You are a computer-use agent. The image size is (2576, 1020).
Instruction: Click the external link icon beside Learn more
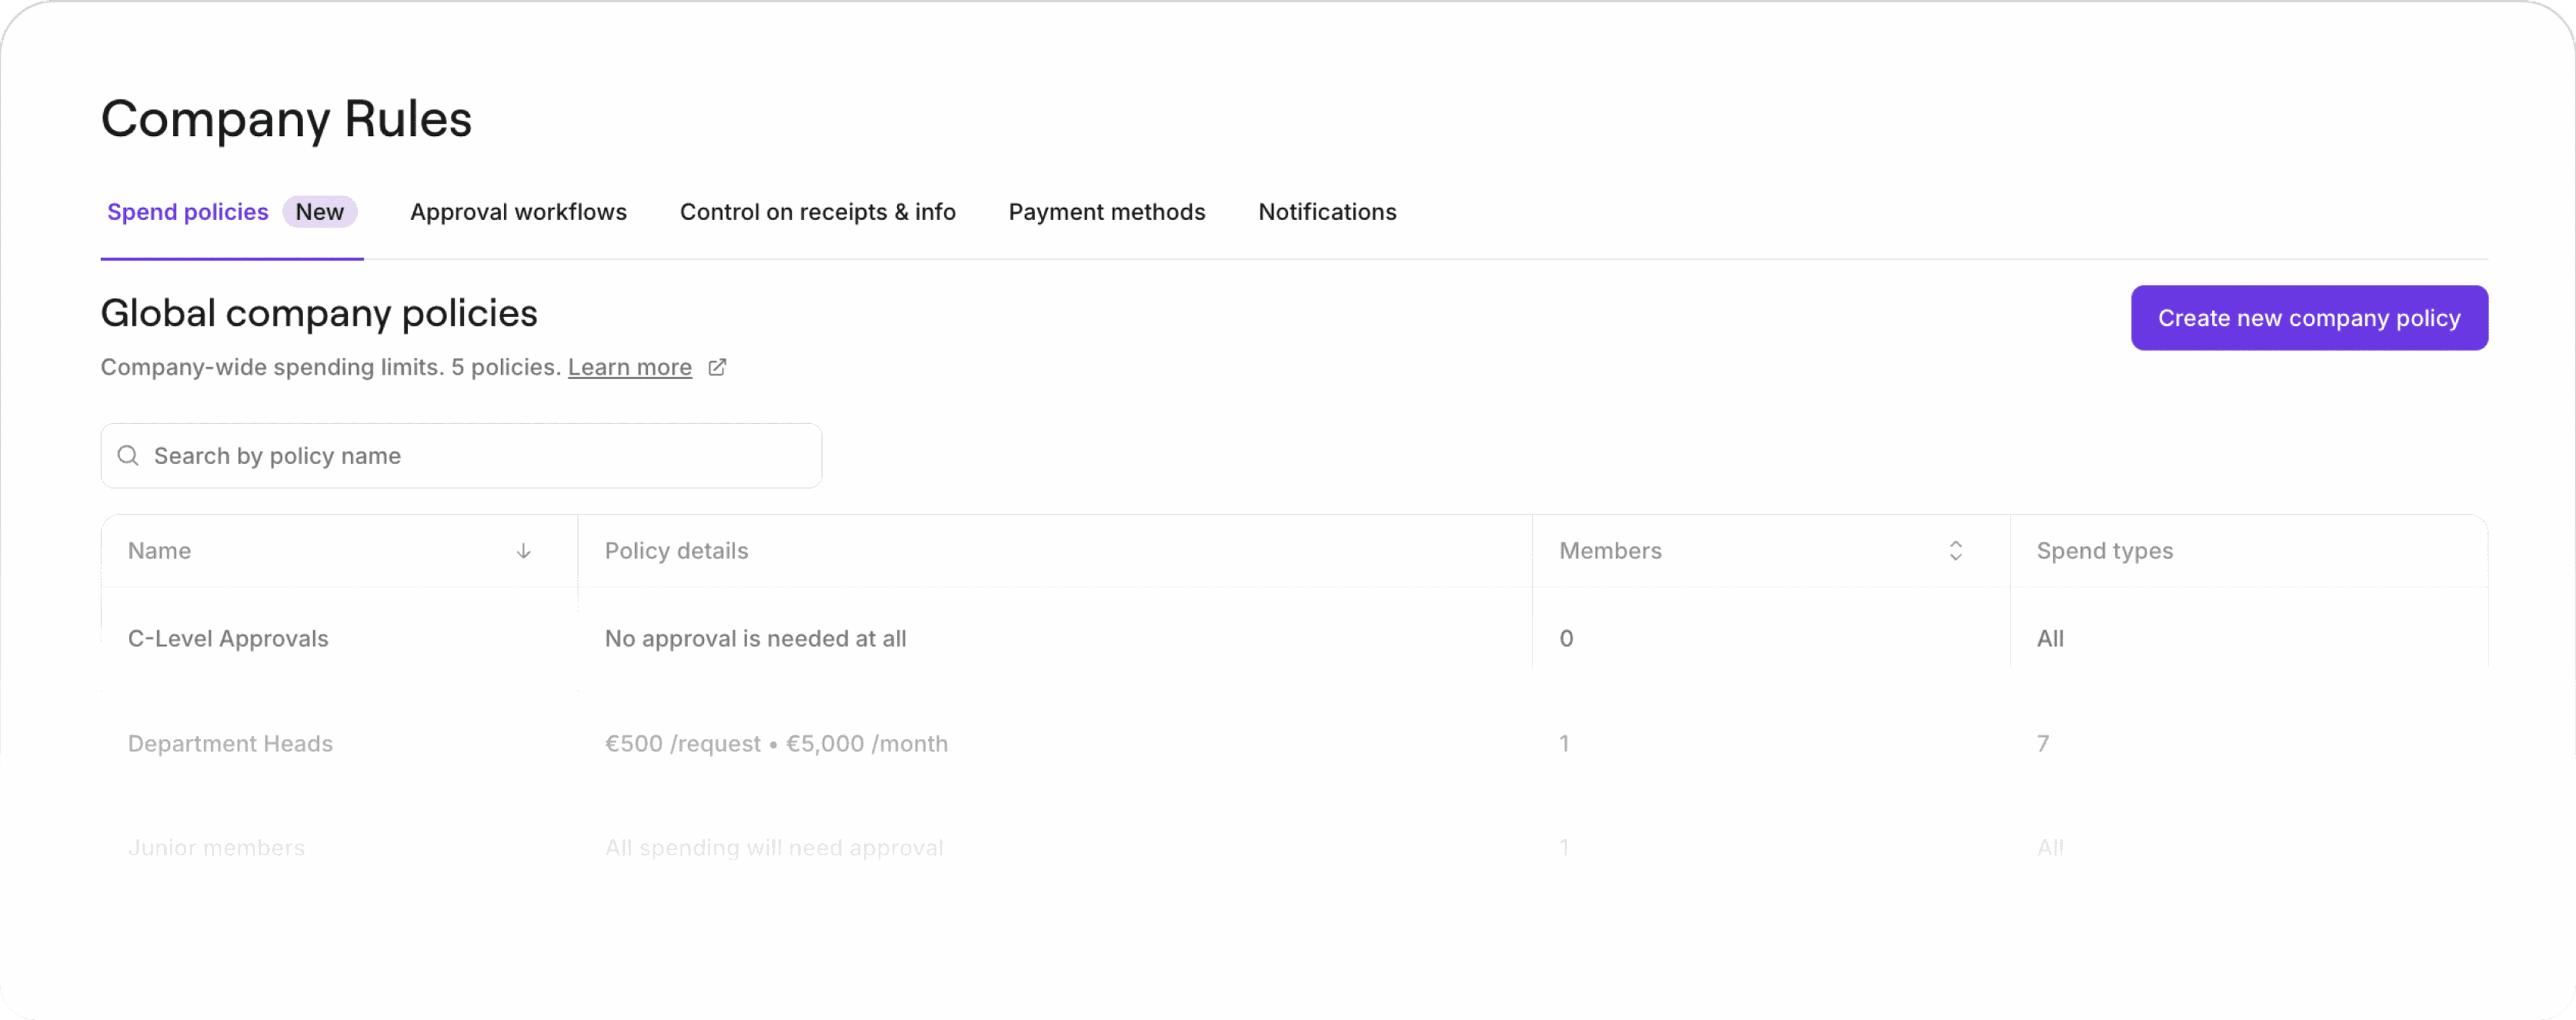point(717,367)
